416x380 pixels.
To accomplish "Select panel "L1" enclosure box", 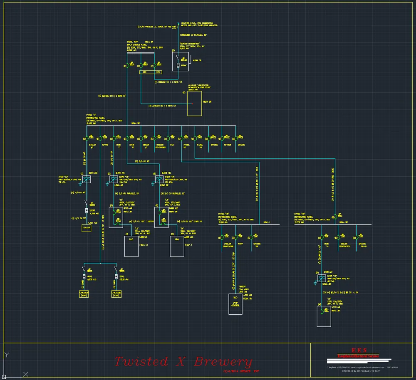I will [x=116, y=217].
